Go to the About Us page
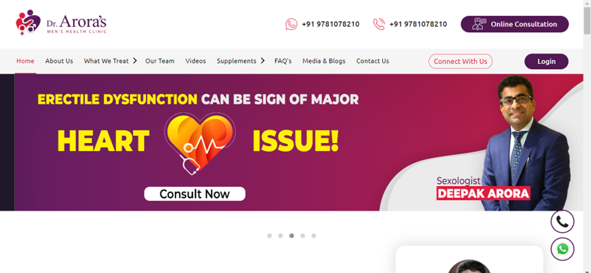This screenshot has height=273, width=591. tap(59, 61)
